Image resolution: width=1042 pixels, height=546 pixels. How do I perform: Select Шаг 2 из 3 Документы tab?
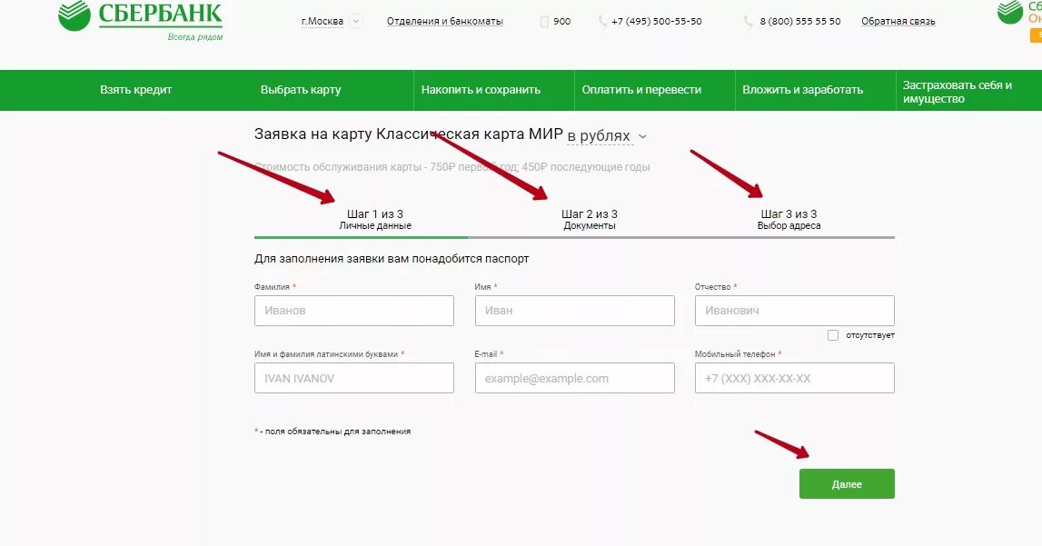point(590,219)
